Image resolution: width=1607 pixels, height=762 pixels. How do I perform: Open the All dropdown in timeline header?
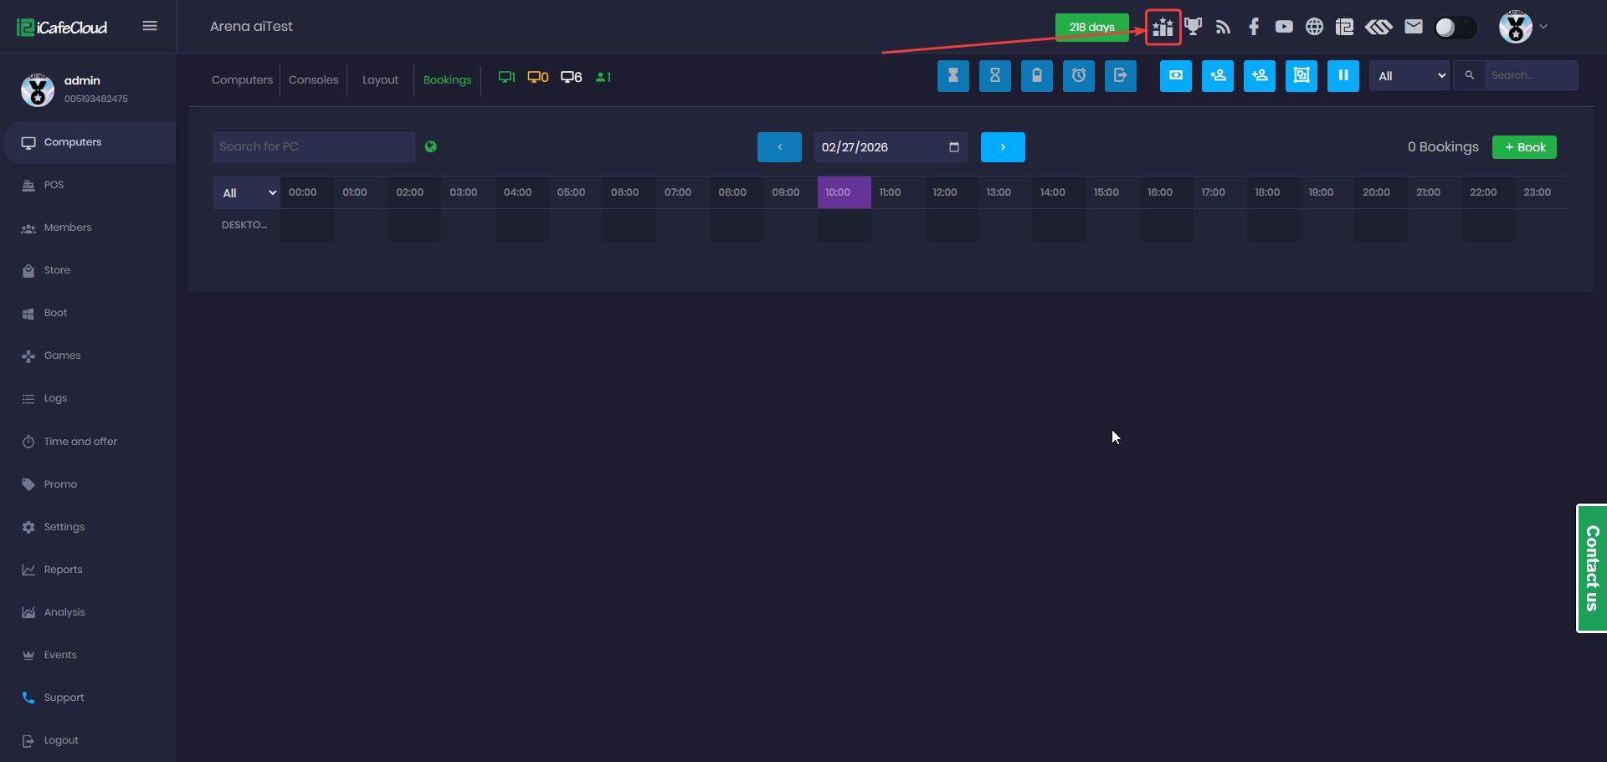[x=247, y=193]
